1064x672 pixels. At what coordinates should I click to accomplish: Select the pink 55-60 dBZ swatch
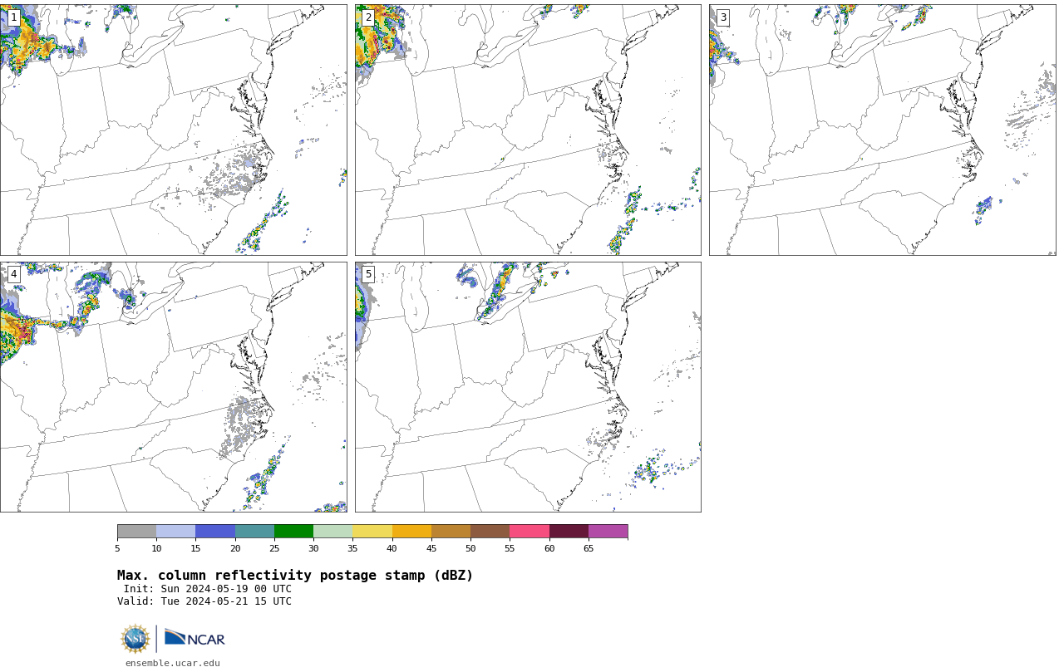530,532
